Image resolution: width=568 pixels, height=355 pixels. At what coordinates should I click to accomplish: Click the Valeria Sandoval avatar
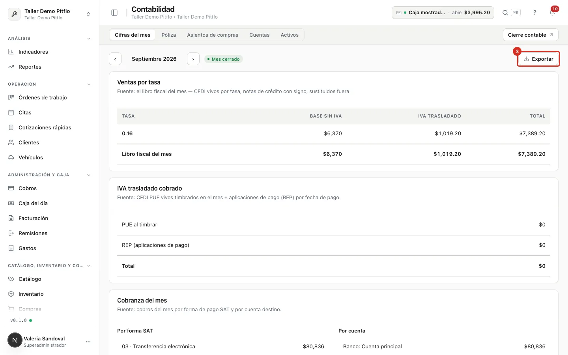tap(15, 340)
